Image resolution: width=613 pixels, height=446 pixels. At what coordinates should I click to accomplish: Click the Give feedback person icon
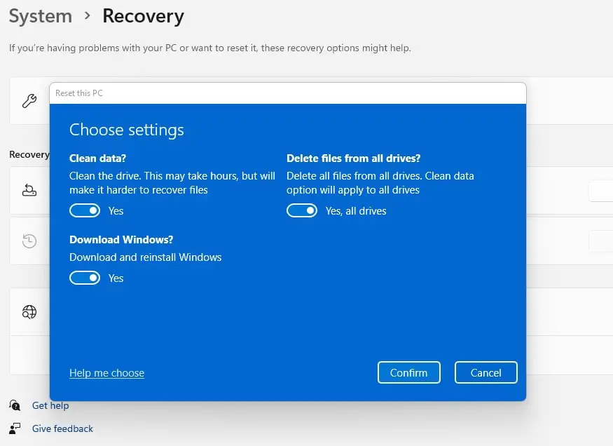coord(15,428)
